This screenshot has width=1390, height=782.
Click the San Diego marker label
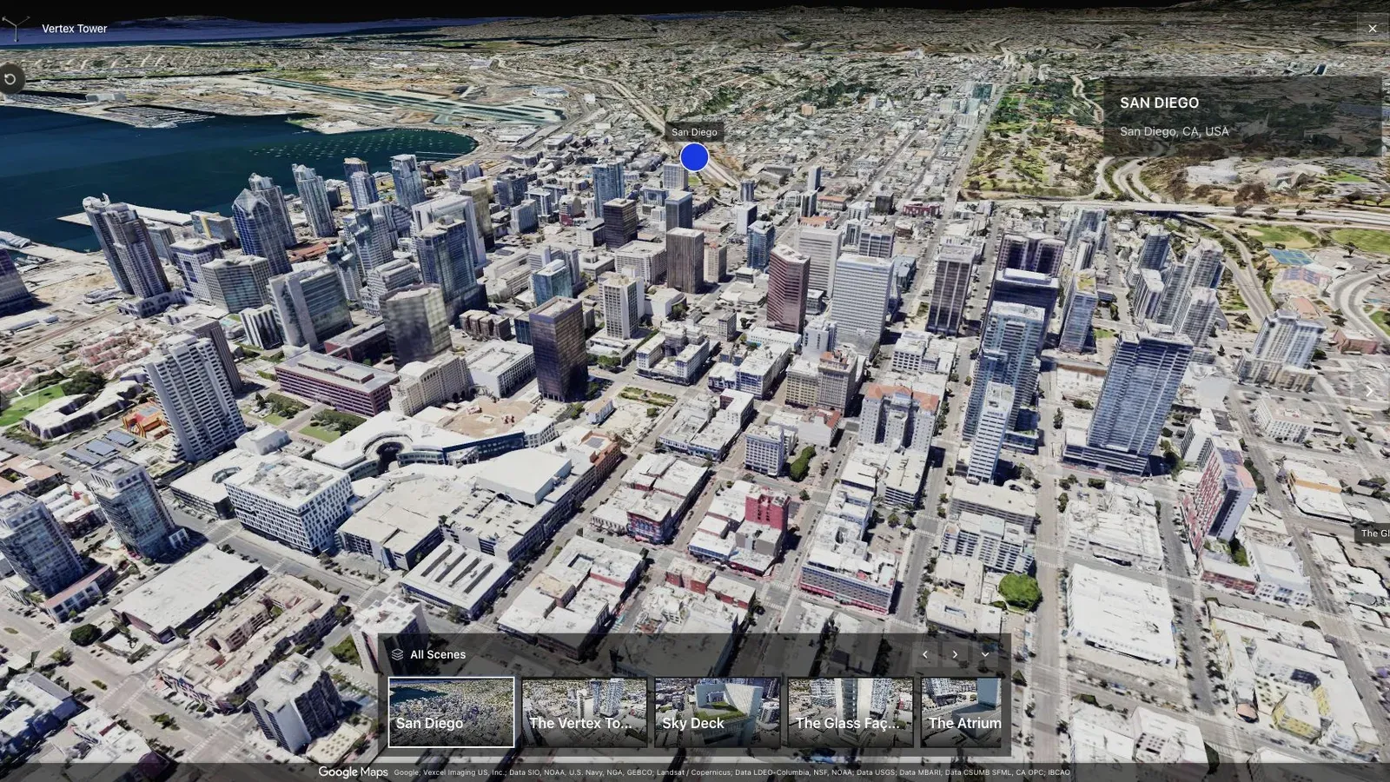[x=694, y=132]
